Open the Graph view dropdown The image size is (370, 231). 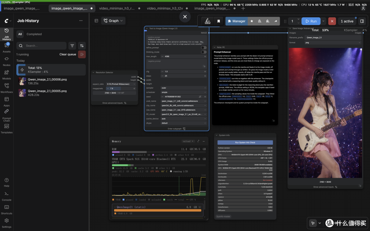[x=113, y=21]
